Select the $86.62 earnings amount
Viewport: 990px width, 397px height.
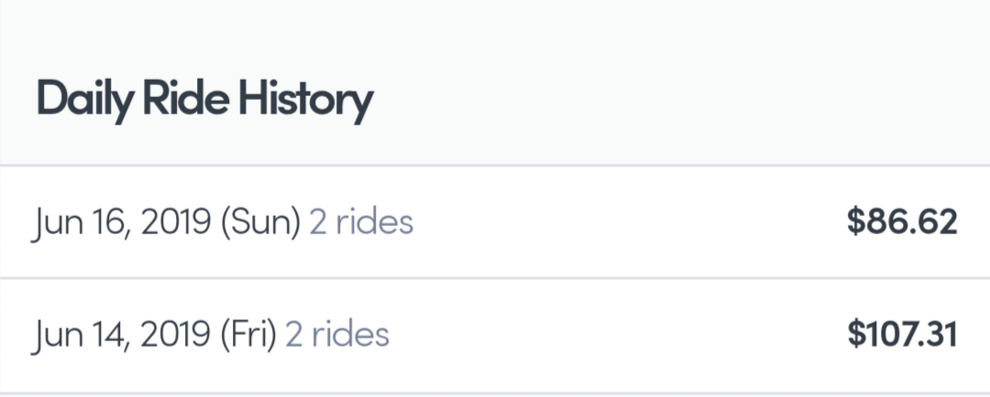point(902,222)
